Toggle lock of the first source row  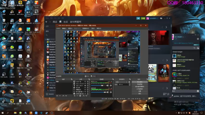point(88,82)
